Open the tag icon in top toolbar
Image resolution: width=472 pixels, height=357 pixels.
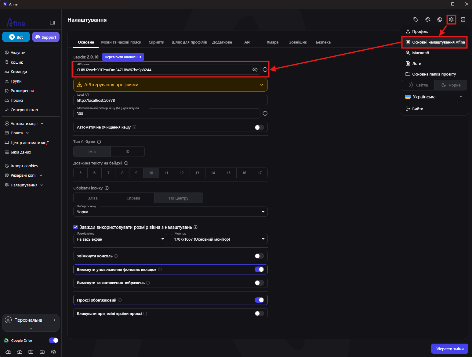pos(416,20)
